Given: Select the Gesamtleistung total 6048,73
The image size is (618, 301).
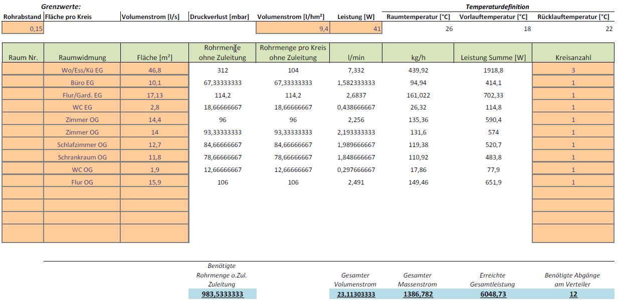Looking at the screenshot, I should [x=493, y=294].
